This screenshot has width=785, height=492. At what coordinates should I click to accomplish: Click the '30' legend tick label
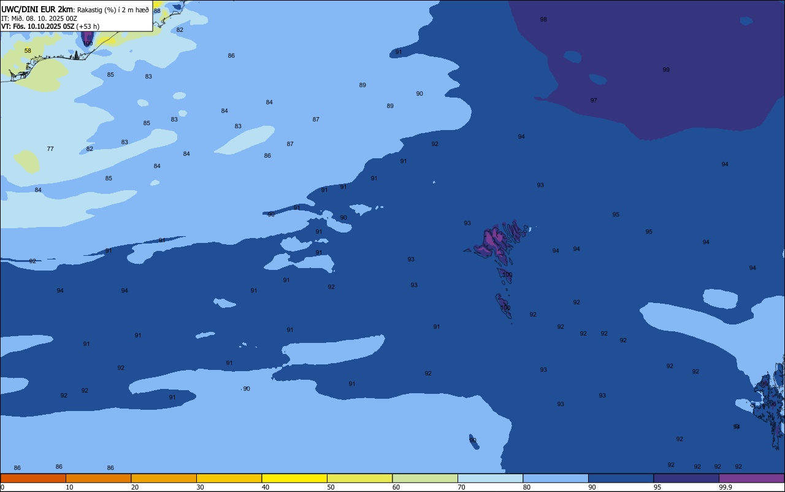point(200,487)
